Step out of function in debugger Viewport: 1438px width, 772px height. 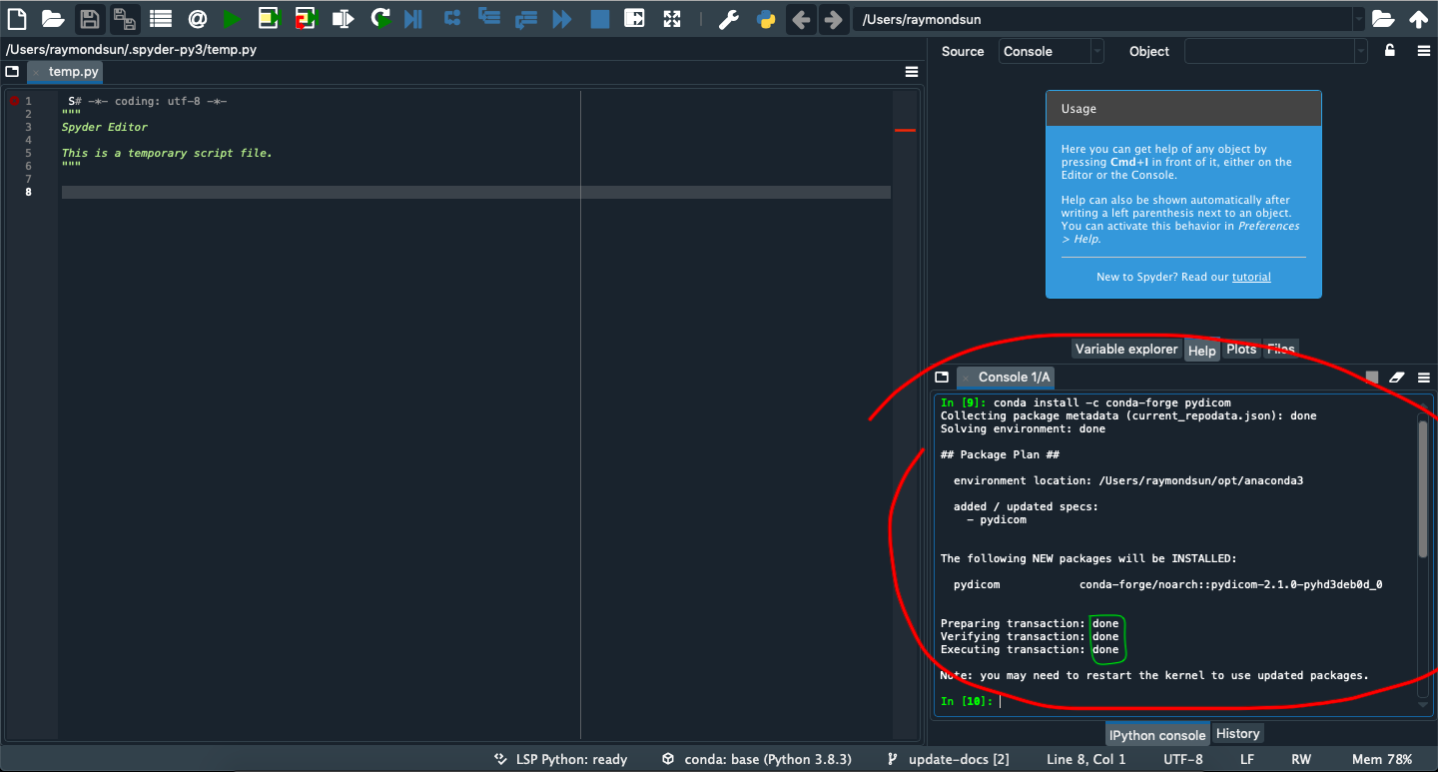525,18
